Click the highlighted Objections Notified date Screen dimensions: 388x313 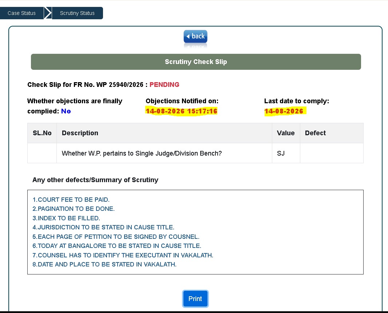click(181, 111)
